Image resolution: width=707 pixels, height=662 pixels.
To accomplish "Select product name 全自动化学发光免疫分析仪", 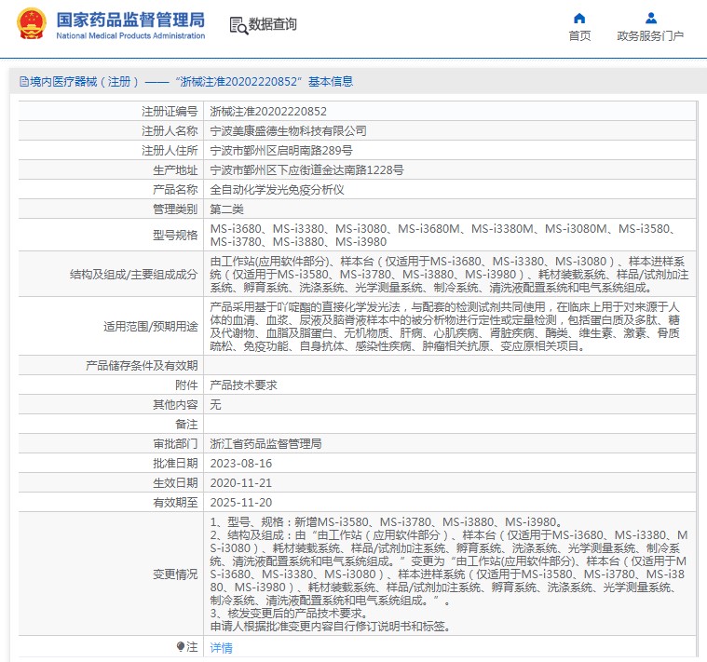I will (x=277, y=190).
